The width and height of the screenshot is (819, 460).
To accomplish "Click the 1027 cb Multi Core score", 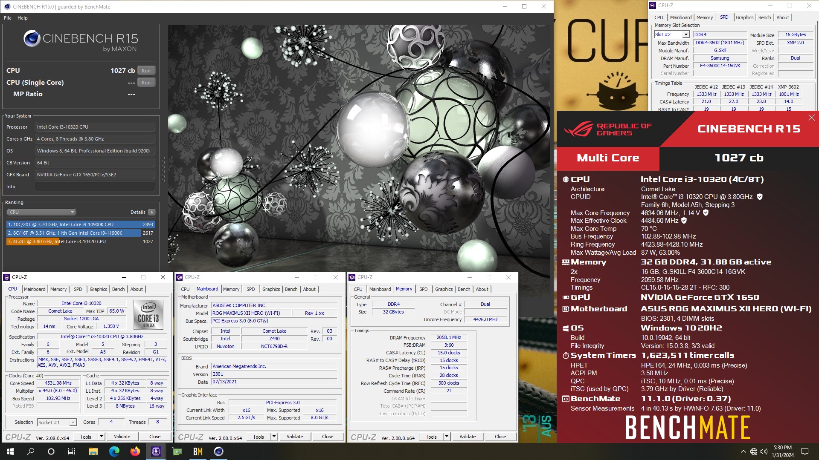I will pos(739,158).
